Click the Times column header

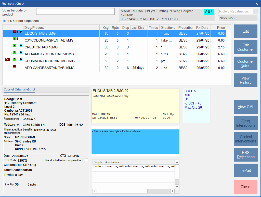coord(153,28)
